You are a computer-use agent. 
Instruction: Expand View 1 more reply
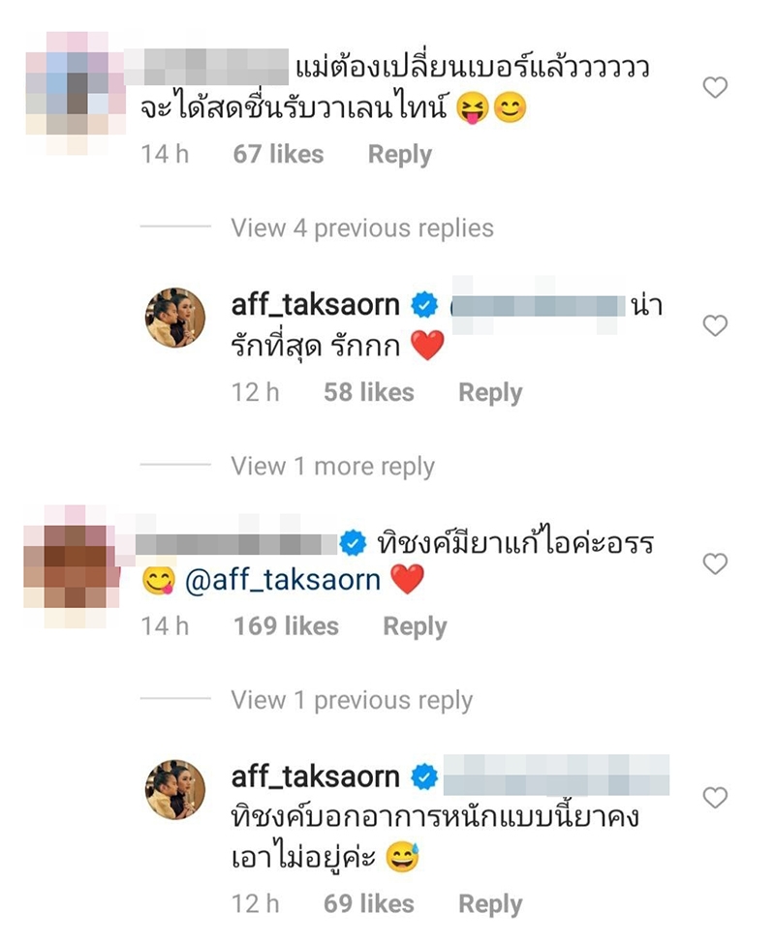click(332, 467)
